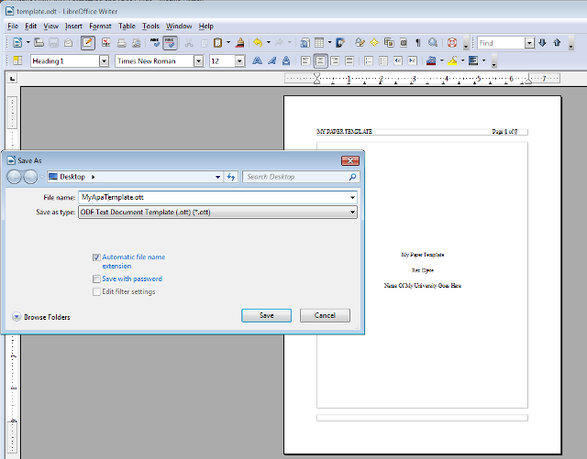Enable Save with password checkbox
This screenshot has width=587, height=459.
click(96, 279)
